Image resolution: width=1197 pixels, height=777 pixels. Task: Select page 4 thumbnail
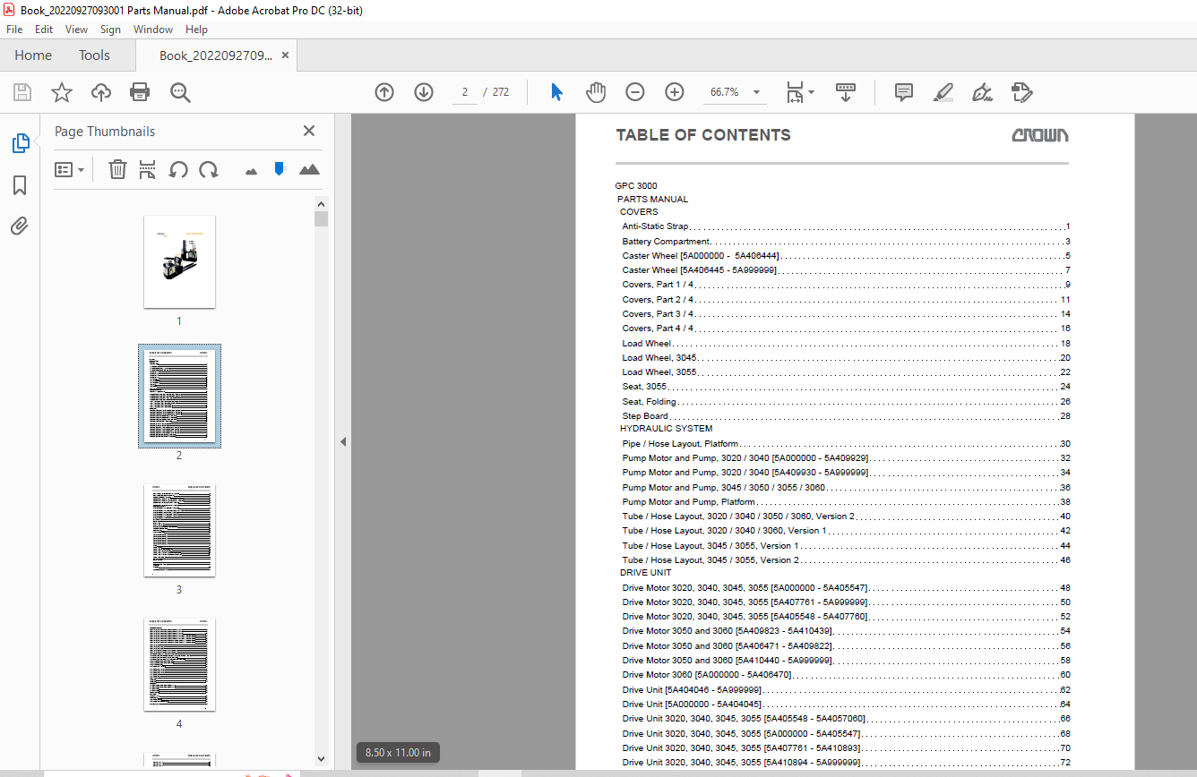pos(179,664)
